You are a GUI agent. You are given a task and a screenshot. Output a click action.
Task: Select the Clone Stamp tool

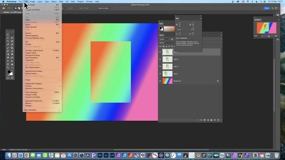coord(12,48)
